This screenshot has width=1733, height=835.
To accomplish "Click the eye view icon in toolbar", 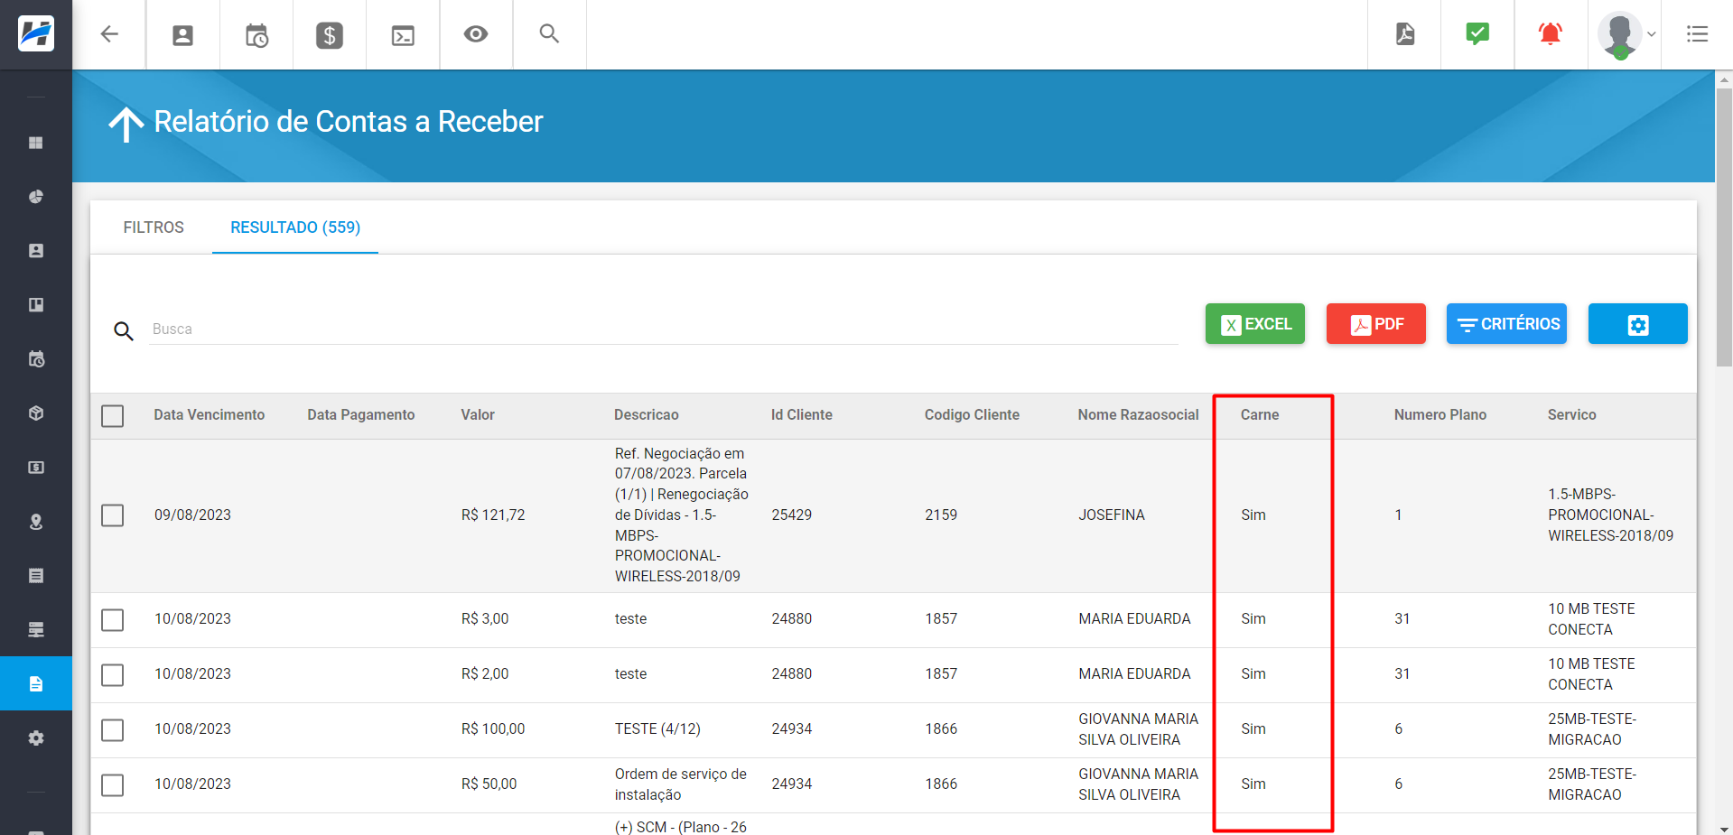I will pos(476,34).
